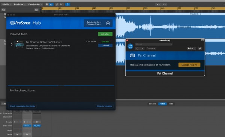225x137 pixels.
Task: Select the highlighted track list view icon
Action: [x=51, y=4]
